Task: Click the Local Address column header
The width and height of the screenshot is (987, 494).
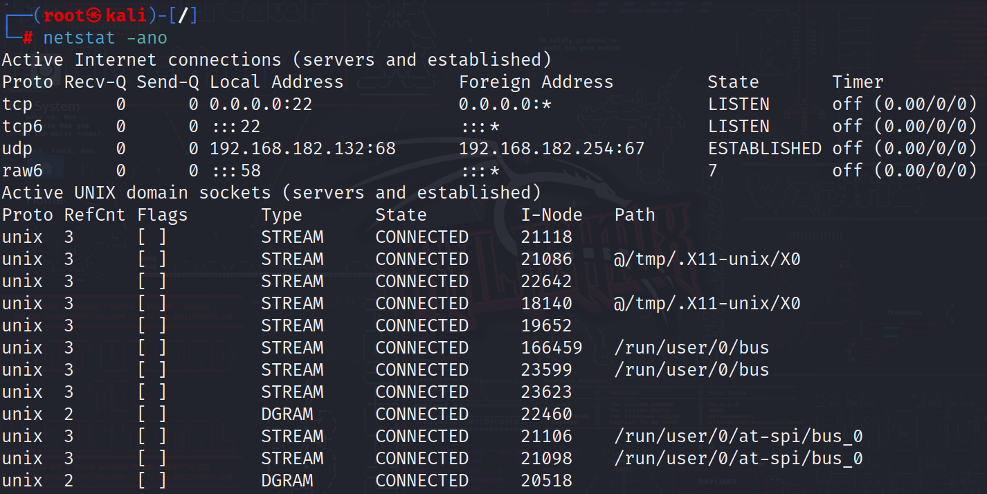Action: pyautogui.click(x=276, y=82)
